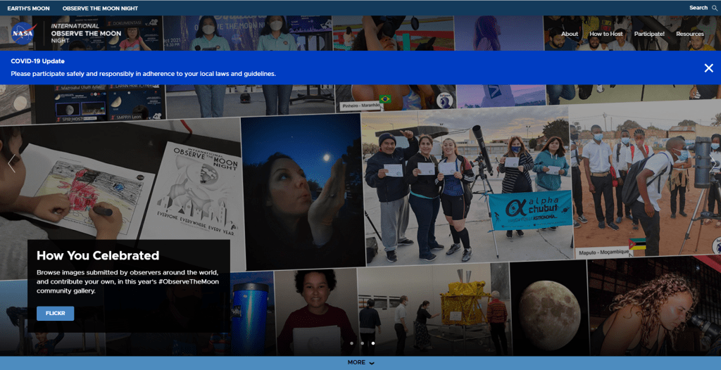Dismiss the COVID-19 Update banner

click(708, 68)
